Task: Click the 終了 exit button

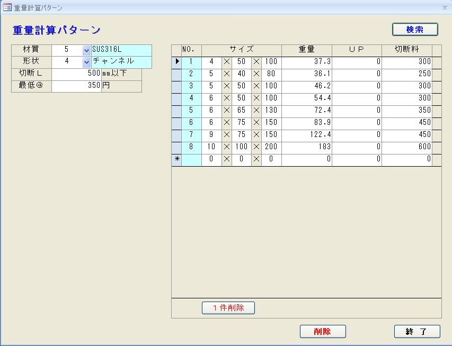Action: tap(416, 332)
